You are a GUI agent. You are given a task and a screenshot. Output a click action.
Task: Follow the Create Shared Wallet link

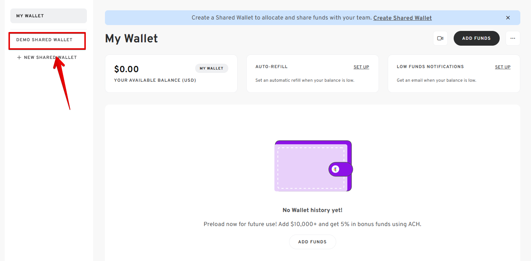pos(402,18)
